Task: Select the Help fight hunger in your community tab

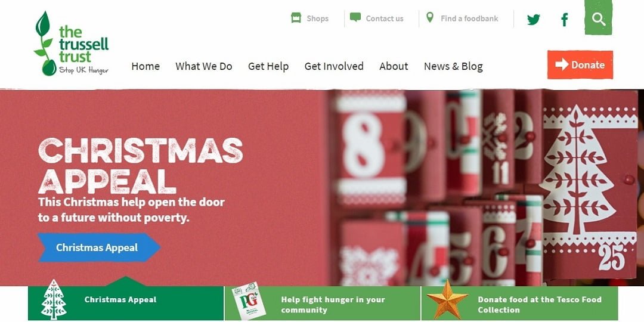Action: (323, 304)
